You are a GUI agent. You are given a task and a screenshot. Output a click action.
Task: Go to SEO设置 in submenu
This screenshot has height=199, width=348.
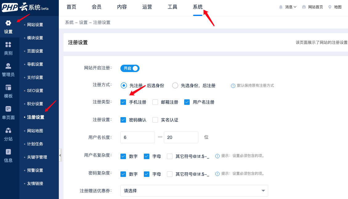(x=35, y=91)
